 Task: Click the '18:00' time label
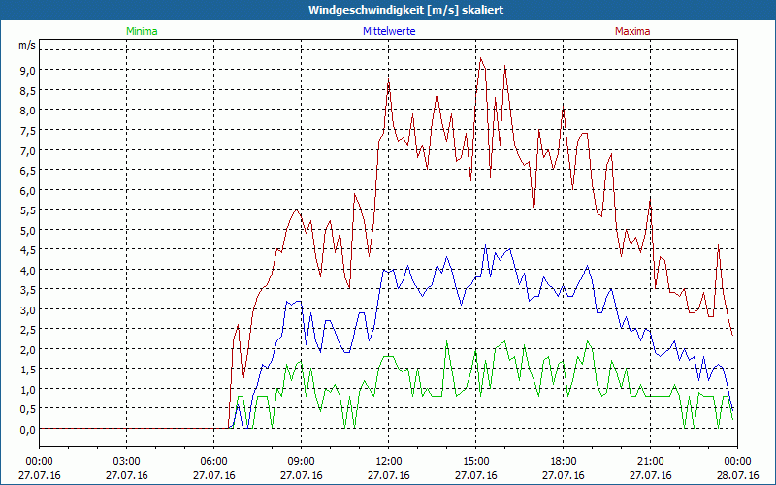coord(564,462)
